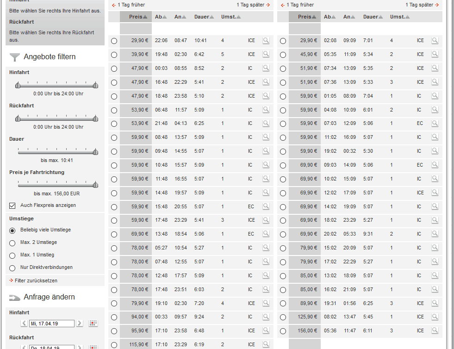Select outbound 18:48 trip for 47,90 €
This screenshot has width=454, height=349.
[114, 96]
